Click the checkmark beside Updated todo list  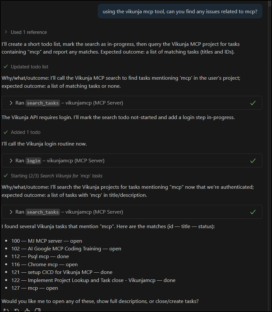coord(5,66)
